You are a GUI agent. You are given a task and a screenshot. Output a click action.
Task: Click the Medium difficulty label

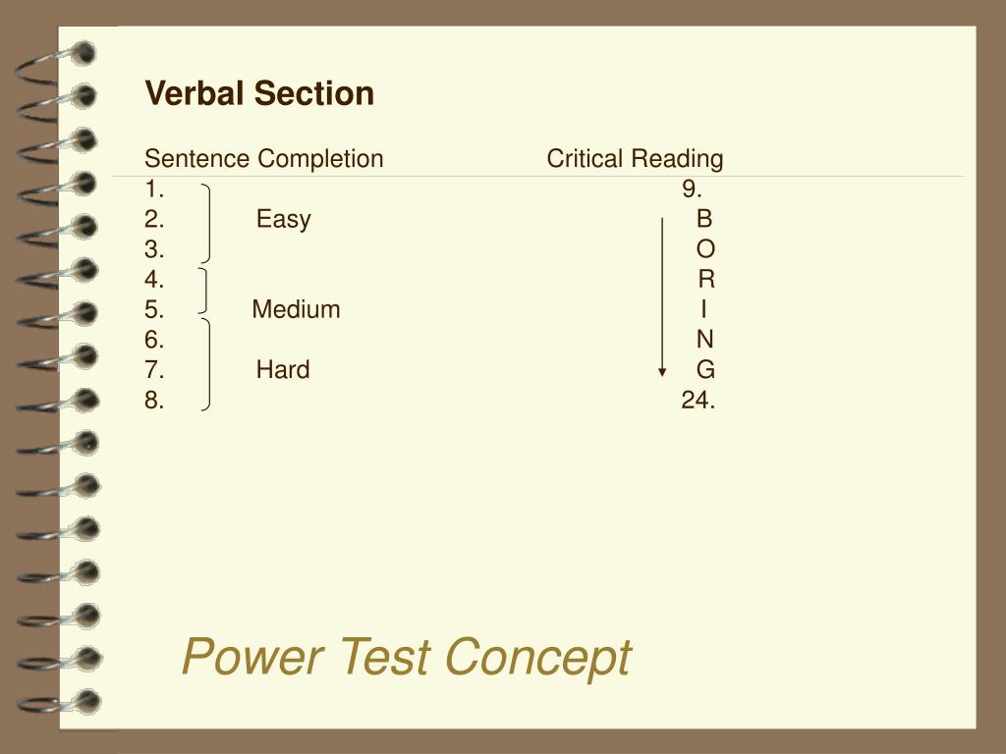pos(296,309)
